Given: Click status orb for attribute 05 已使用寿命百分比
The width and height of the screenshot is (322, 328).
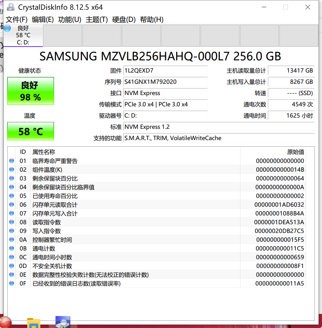Looking at the screenshot, I should click(12, 196).
